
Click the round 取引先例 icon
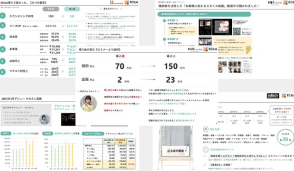point(206,129)
